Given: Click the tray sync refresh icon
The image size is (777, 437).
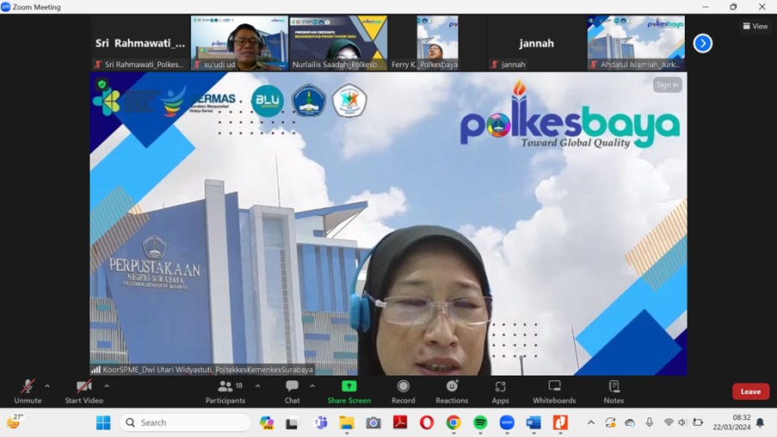Looking at the screenshot, I should click(x=610, y=422).
